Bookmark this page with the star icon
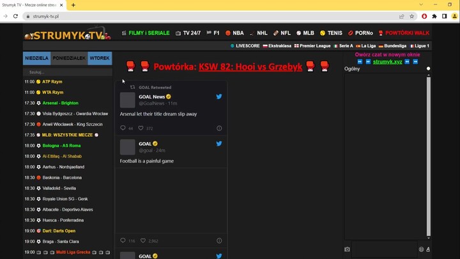Screen dimensions: 460x259 click(x=412, y=16)
